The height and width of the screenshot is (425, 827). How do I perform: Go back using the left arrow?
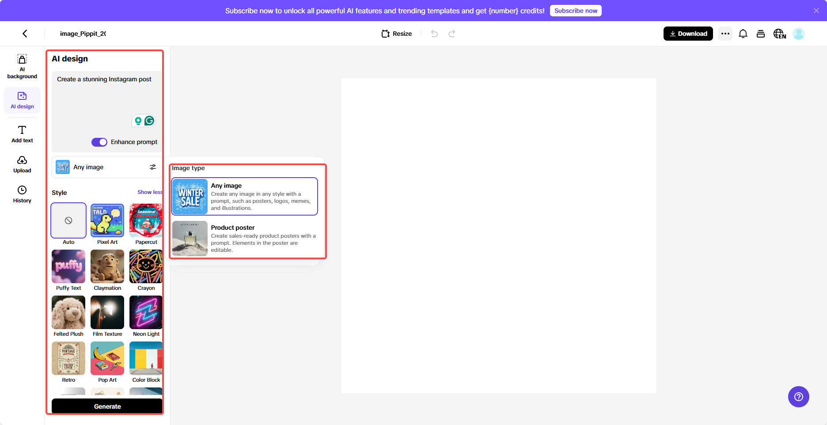click(25, 34)
